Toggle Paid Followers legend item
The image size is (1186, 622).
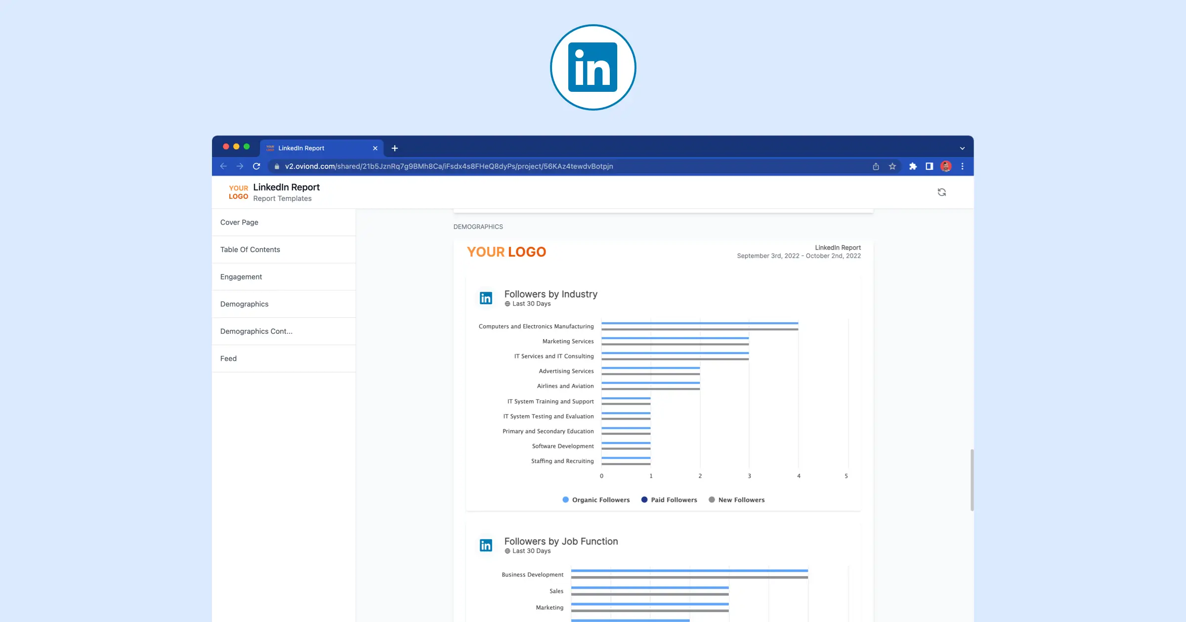pos(669,500)
